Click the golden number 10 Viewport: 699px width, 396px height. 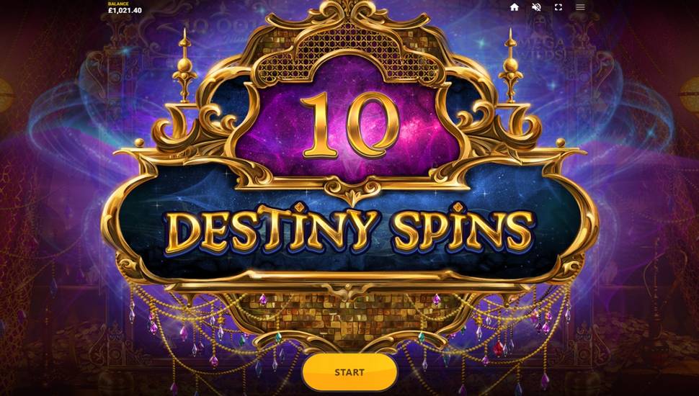point(349,125)
